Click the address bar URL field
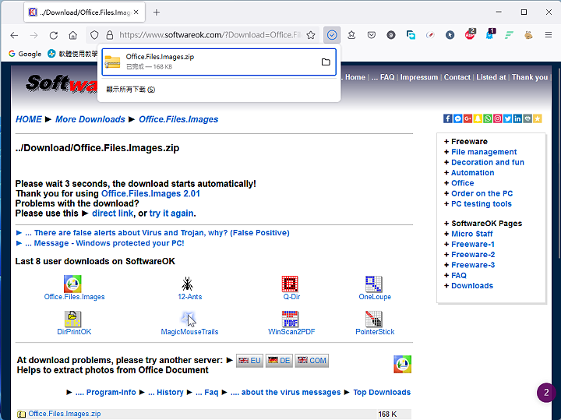This screenshot has height=420, width=561. (x=210, y=35)
